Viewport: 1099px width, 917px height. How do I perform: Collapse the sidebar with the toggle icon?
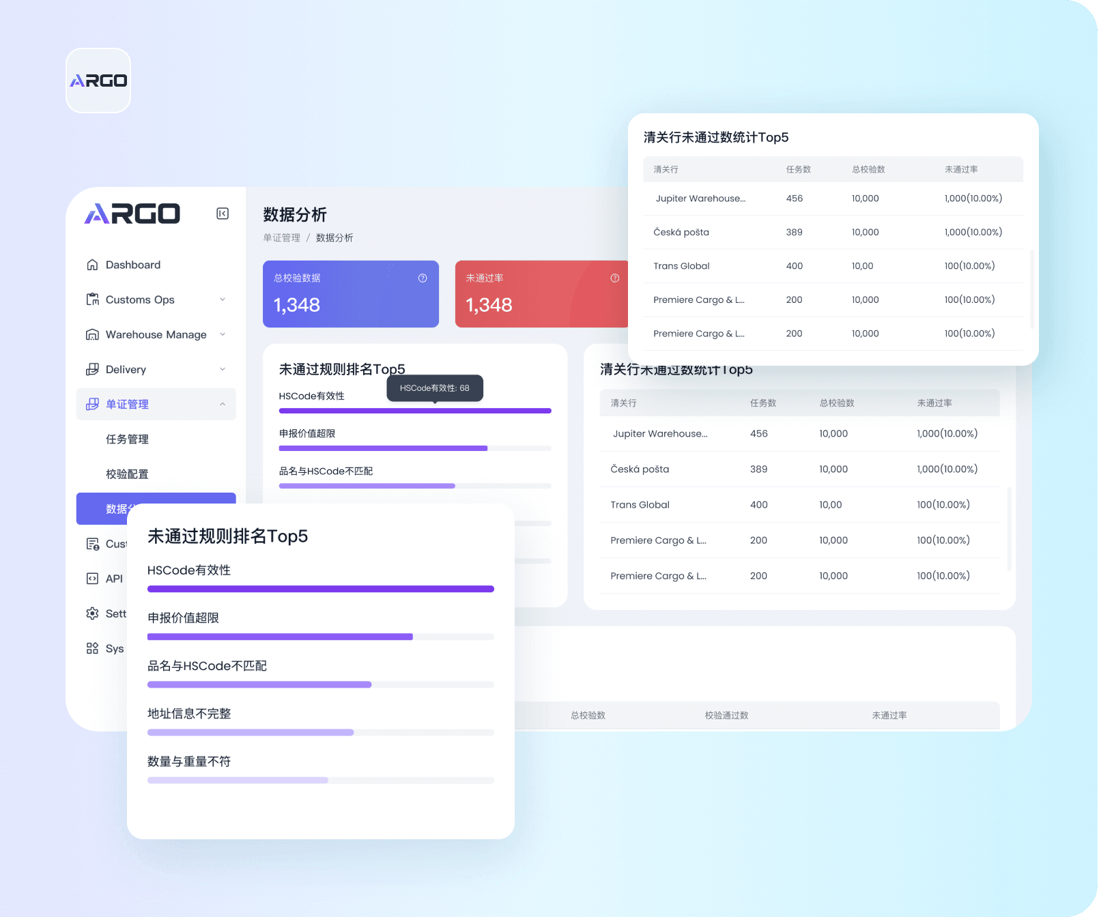click(223, 214)
